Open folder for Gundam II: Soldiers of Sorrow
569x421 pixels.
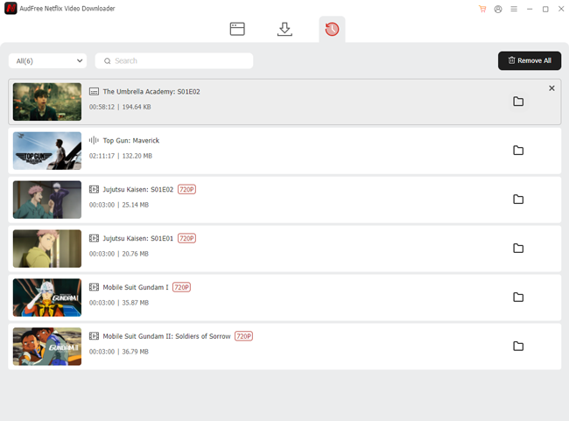[518, 347]
